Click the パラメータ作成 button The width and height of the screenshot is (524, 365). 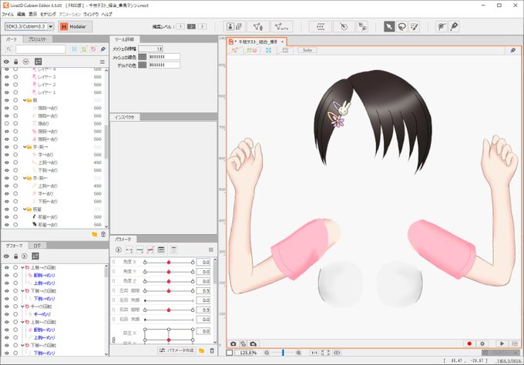point(176,350)
